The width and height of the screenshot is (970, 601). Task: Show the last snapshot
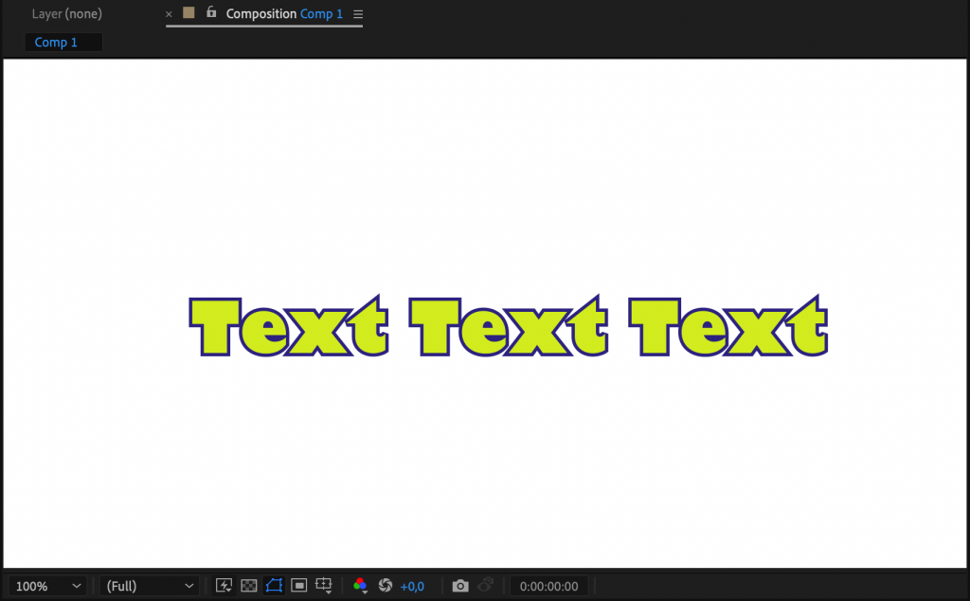(485, 585)
